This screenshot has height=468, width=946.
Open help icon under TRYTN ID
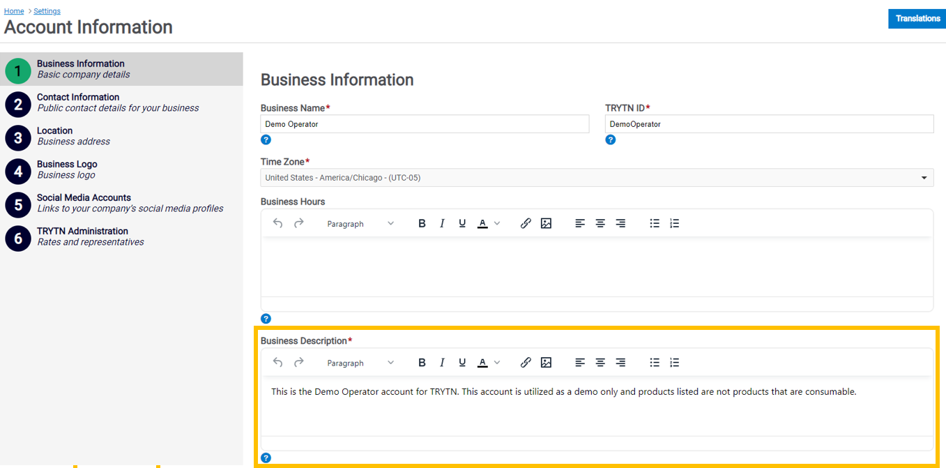click(611, 139)
